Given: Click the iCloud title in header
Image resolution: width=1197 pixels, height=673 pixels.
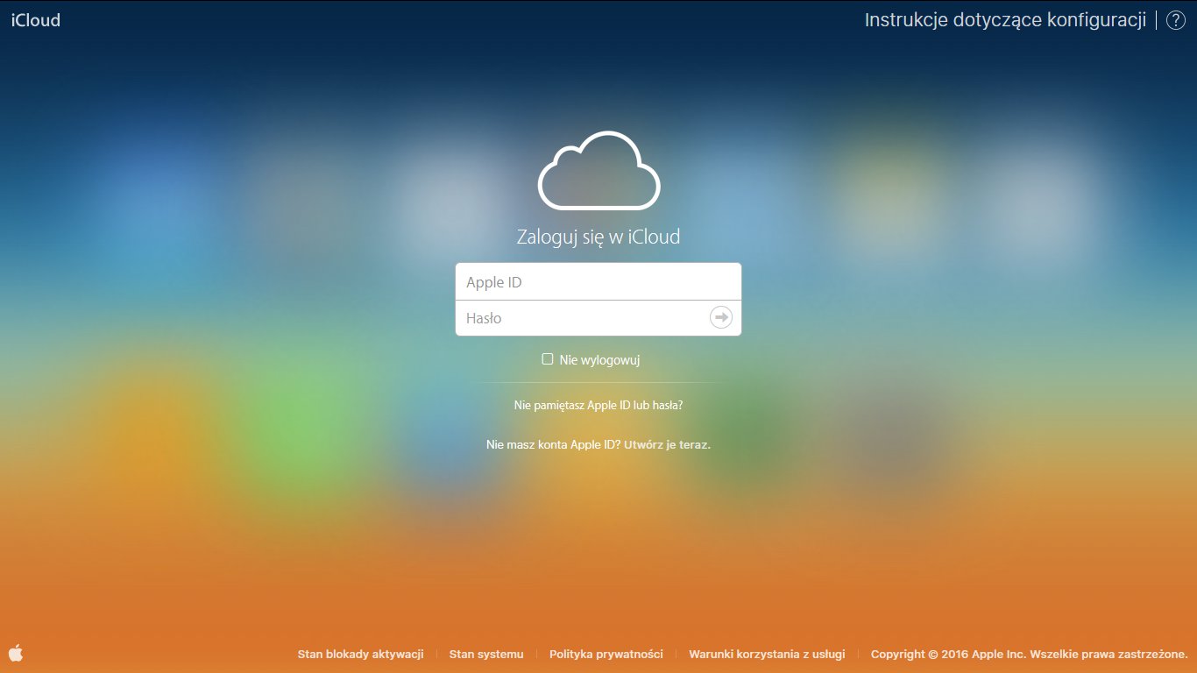Looking at the screenshot, I should (x=36, y=20).
